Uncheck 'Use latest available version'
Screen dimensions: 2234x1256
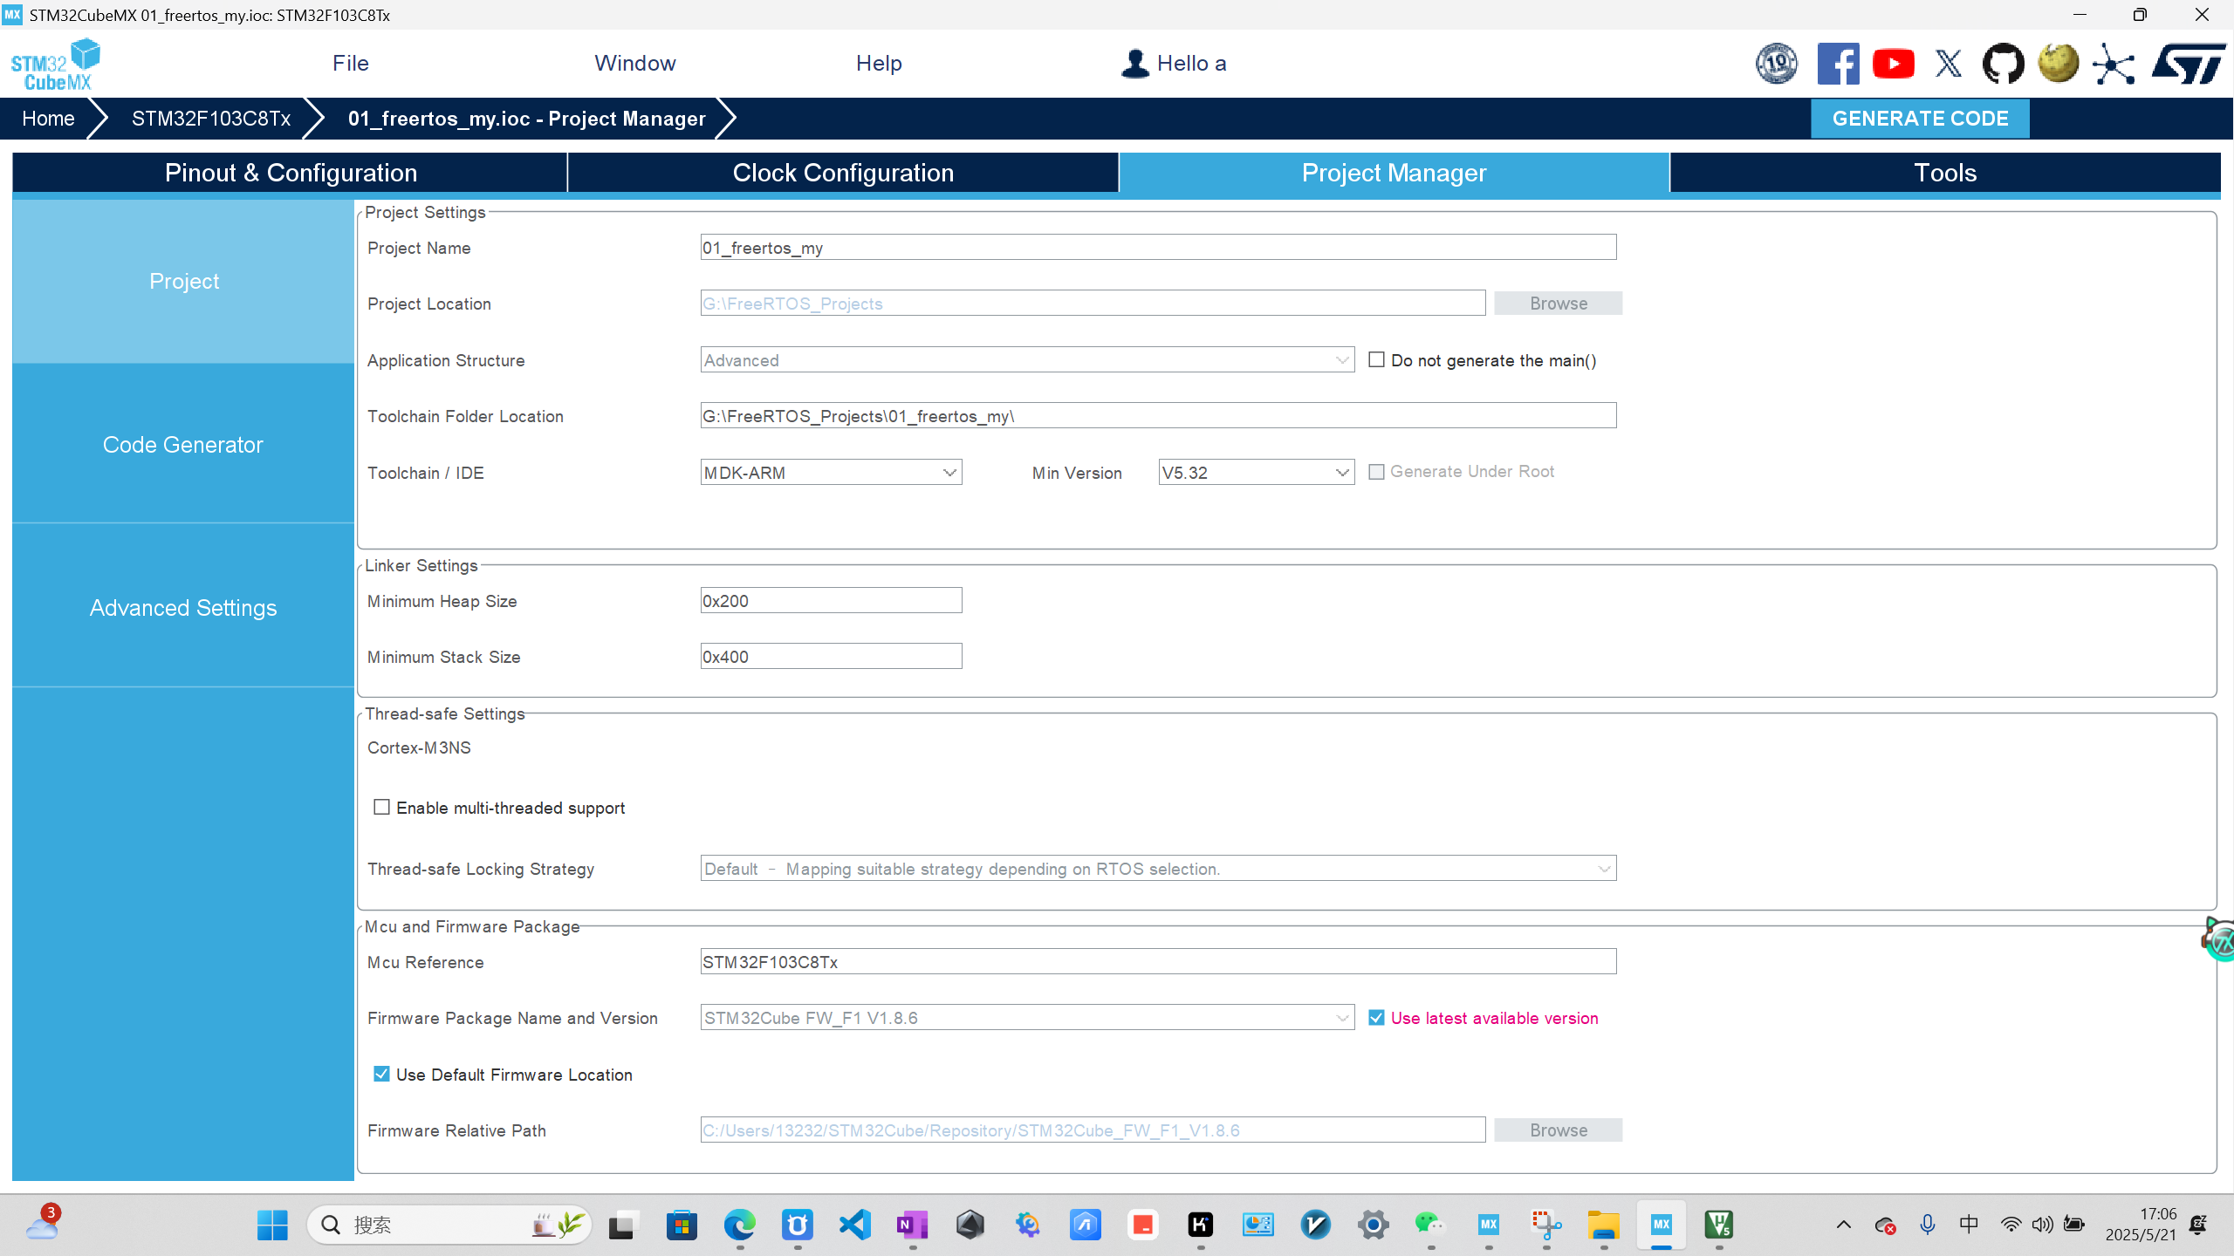tap(1376, 1018)
